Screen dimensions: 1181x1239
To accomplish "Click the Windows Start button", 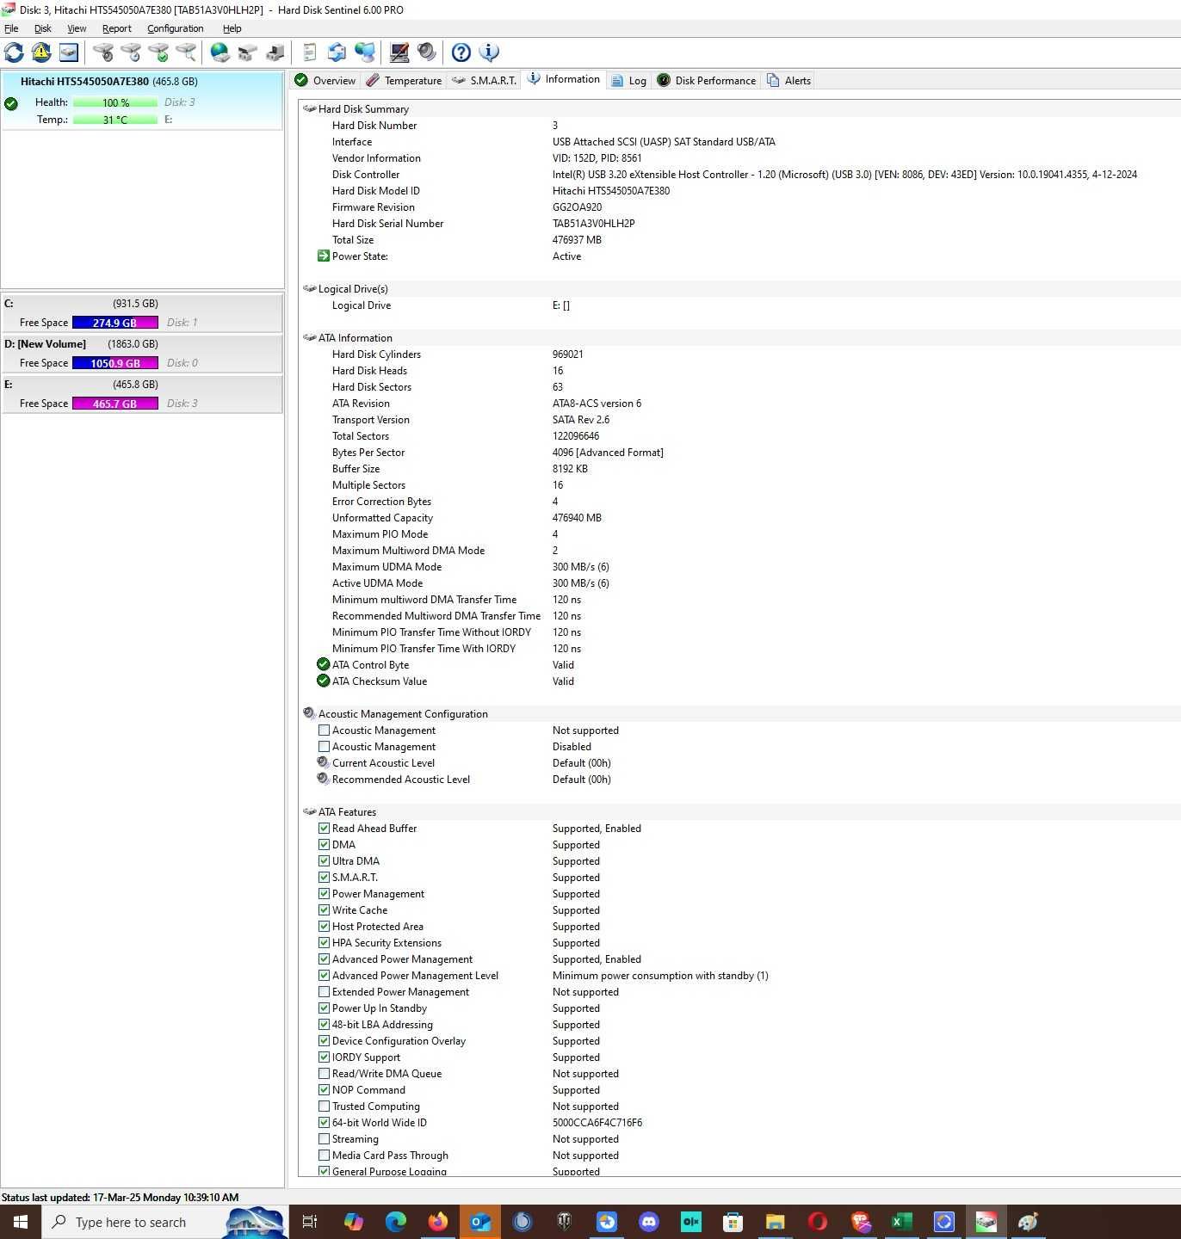I will [21, 1222].
